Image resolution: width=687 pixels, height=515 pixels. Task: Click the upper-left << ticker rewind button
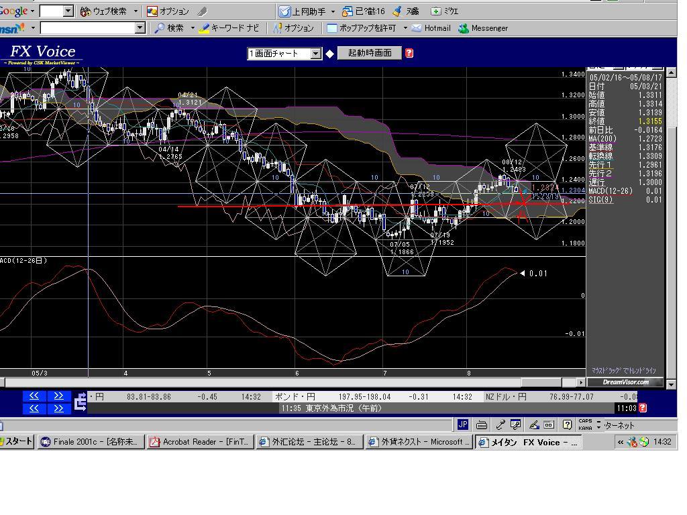[x=34, y=396]
